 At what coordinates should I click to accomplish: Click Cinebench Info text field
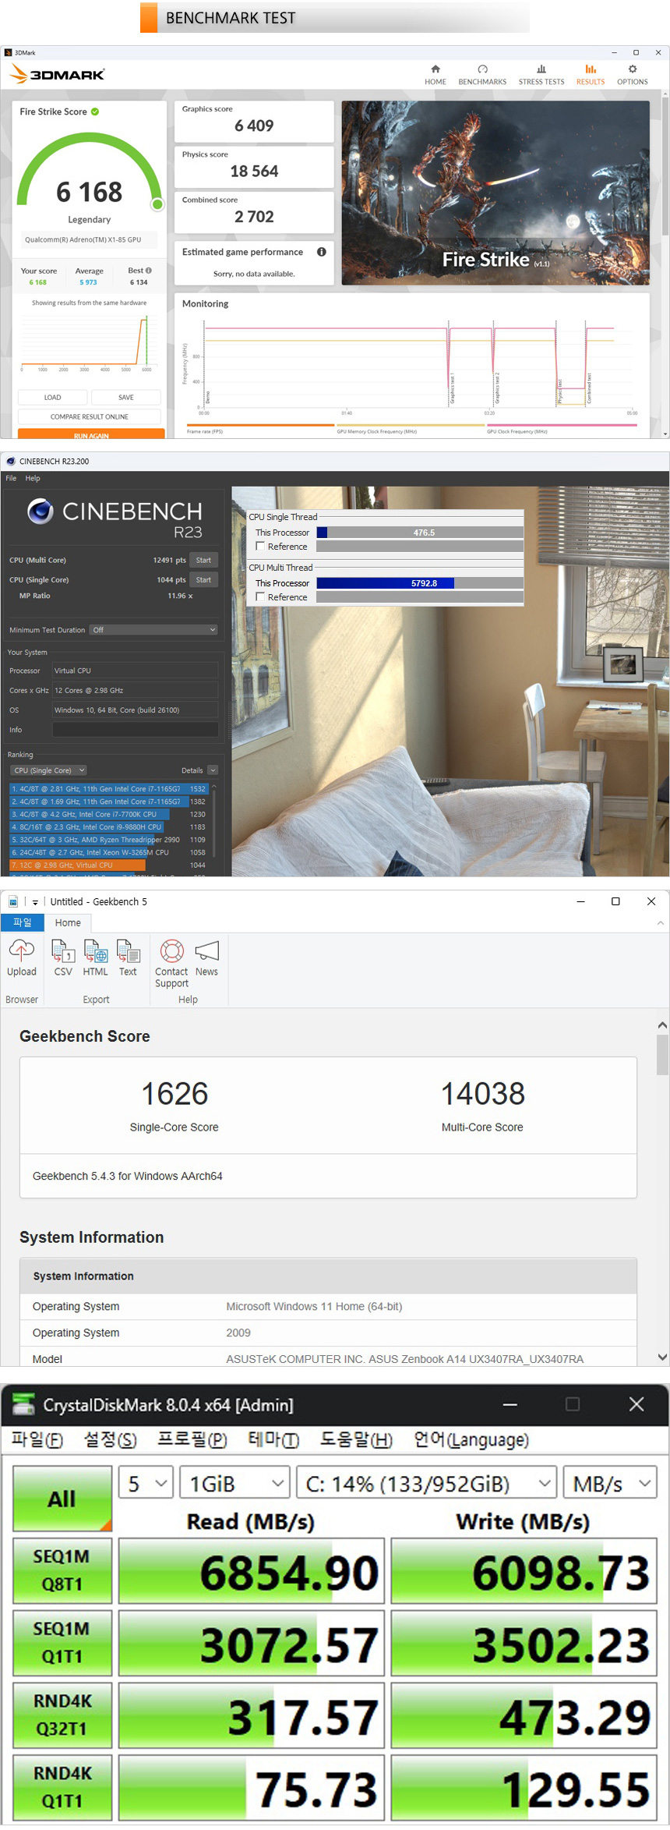click(x=136, y=730)
